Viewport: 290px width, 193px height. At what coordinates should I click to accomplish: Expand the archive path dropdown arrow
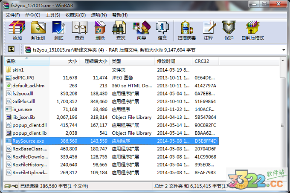[284, 50]
